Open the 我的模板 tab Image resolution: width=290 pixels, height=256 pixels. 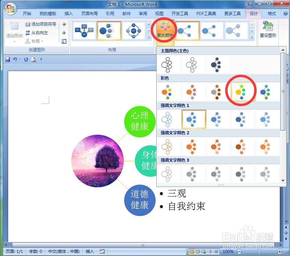48,13
